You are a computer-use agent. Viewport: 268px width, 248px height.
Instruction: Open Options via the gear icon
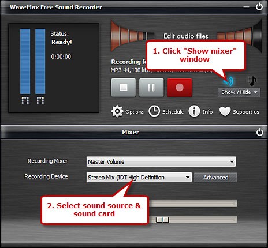(117, 111)
